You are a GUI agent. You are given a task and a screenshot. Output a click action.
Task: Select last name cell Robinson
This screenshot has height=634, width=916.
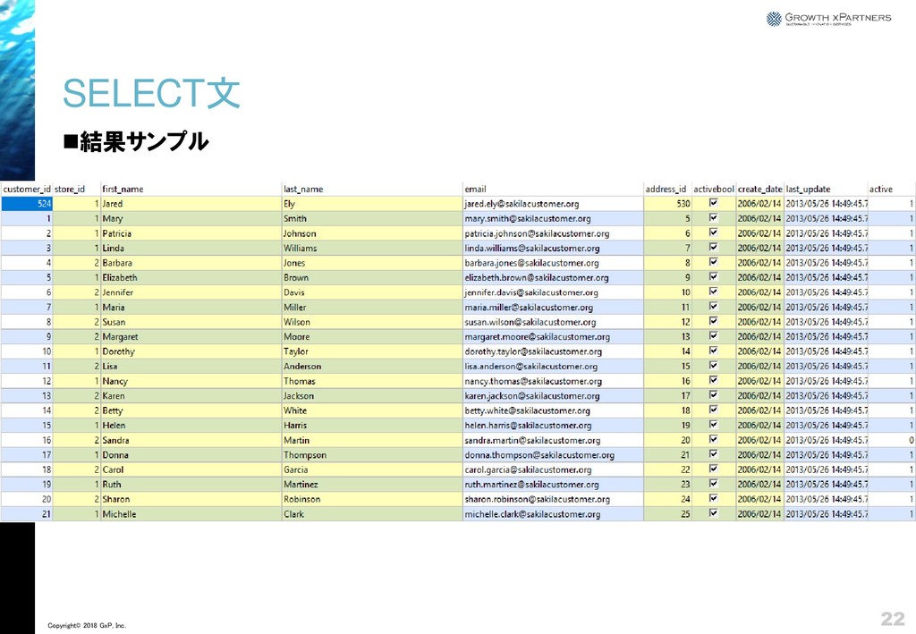[372, 499]
